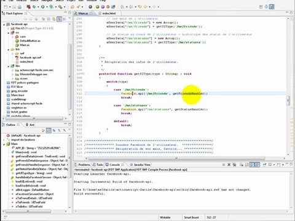Open New Console View dropdown
Viewport: 295px width, 221px height.
pyautogui.click(x=283, y=165)
